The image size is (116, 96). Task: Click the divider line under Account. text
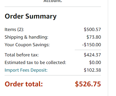tap(53, 7)
